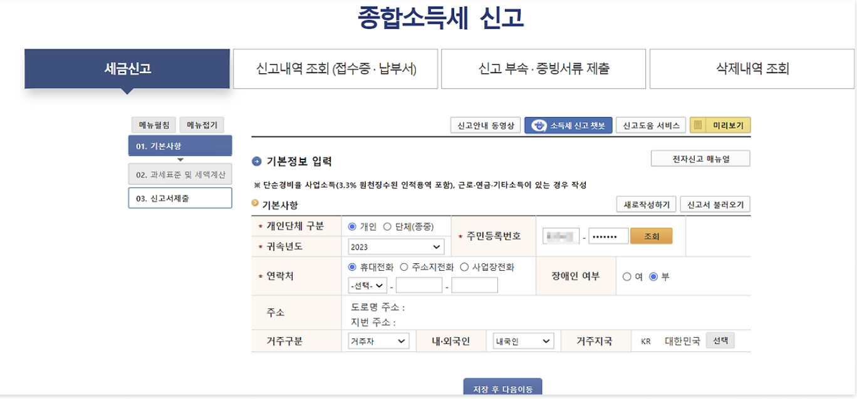
Task: Click 선택 button for 거주지국
Action: pos(720,341)
